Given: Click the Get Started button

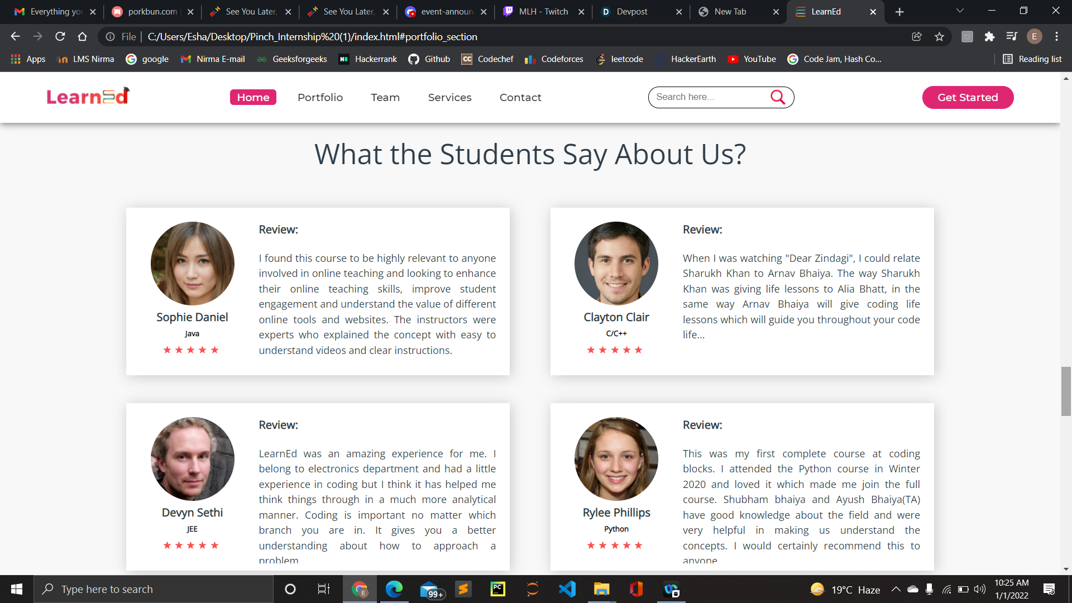Looking at the screenshot, I should [968, 97].
